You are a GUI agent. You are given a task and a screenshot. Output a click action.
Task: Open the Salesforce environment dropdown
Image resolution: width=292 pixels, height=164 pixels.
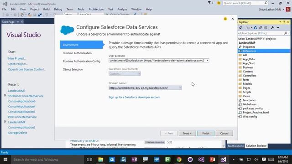[x=139, y=74]
